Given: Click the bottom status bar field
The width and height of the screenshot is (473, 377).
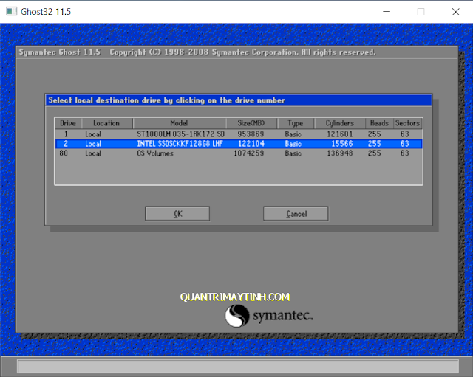Looking at the screenshot, I should 238,367.
